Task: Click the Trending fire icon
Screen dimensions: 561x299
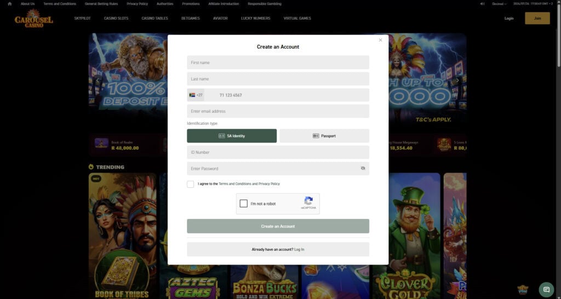Action: coord(91,167)
